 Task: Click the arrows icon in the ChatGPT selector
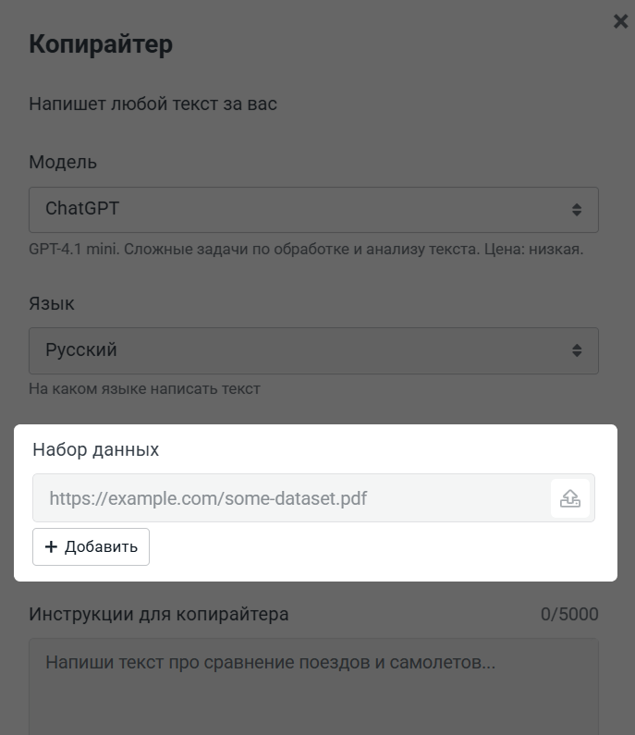tap(577, 210)
